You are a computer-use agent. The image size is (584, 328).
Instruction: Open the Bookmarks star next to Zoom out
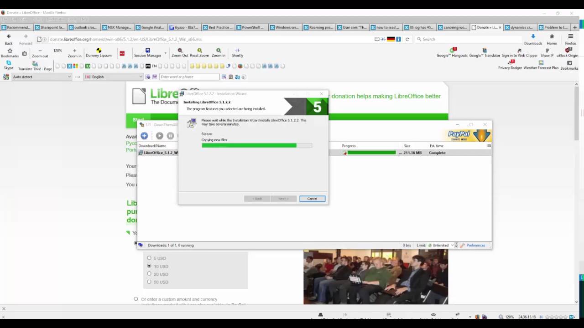10,51
